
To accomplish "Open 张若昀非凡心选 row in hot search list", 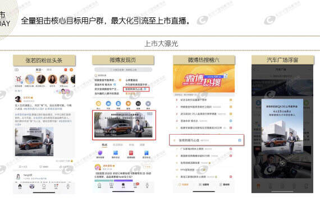I will 207,140.
